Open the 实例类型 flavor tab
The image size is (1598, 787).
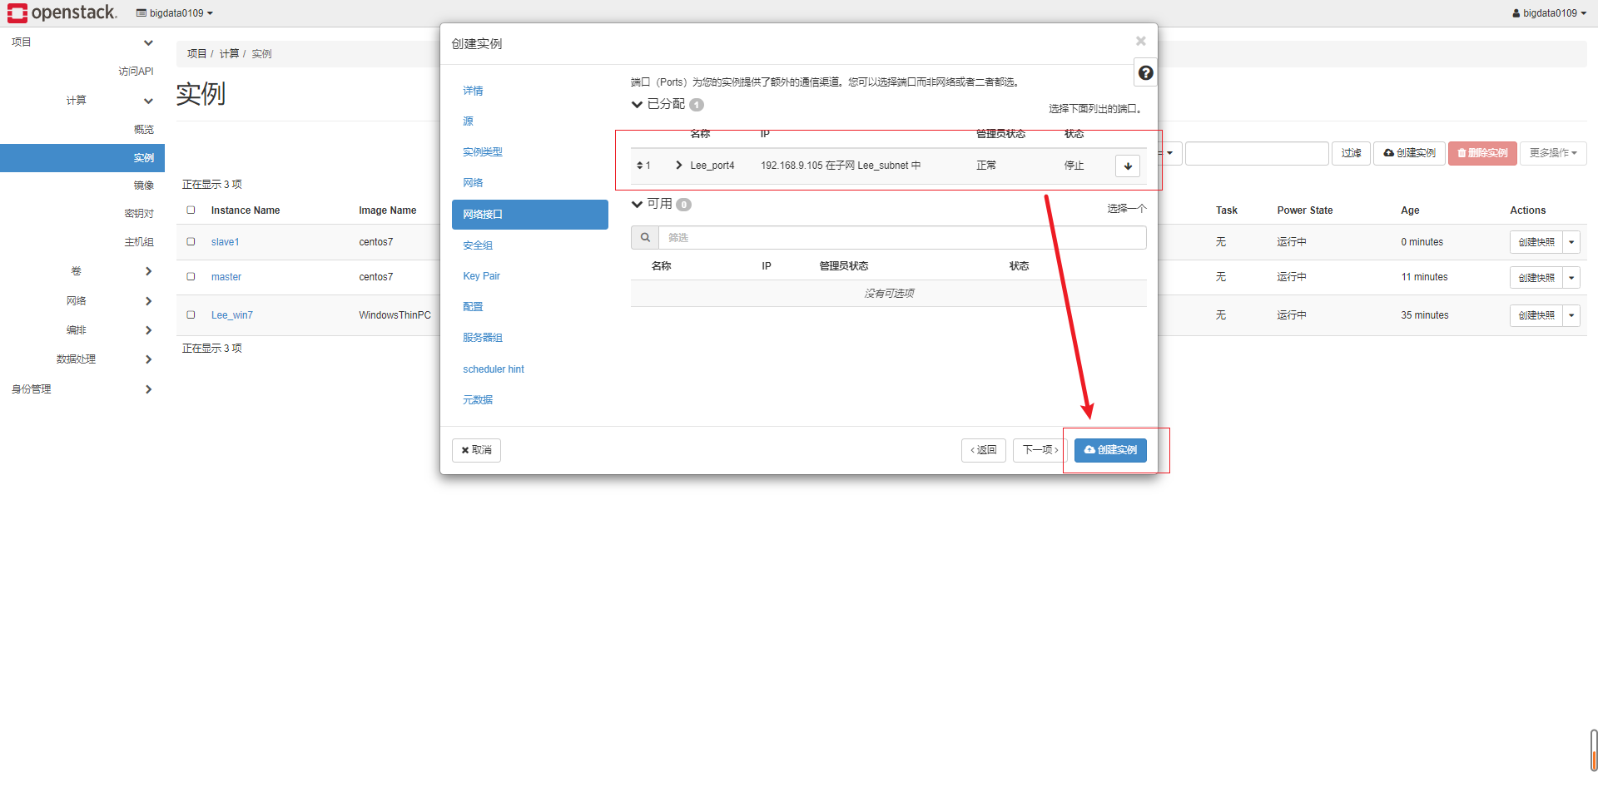(x=483, y=152)
